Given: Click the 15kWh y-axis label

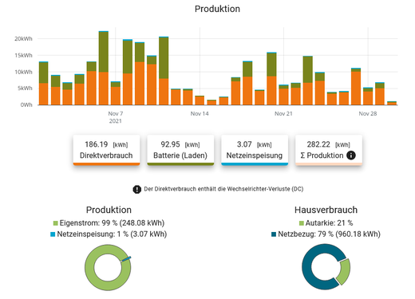Looking at the screenshot, I should click(x=23, y=56).
